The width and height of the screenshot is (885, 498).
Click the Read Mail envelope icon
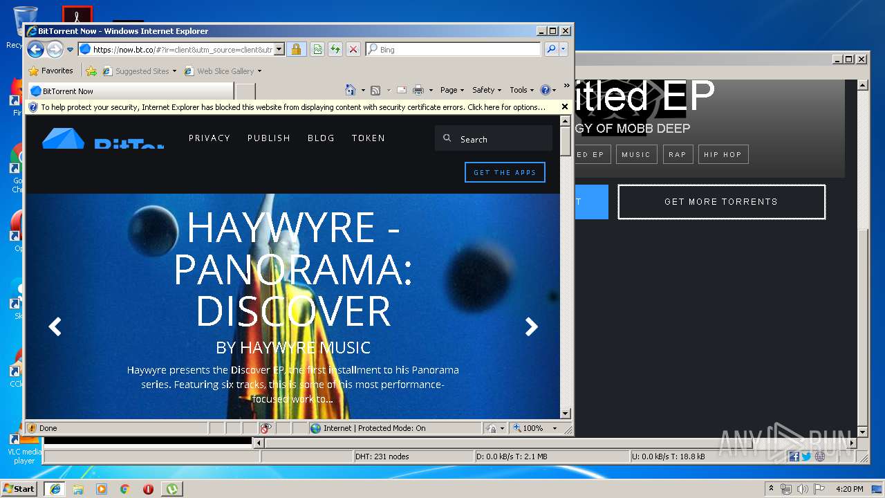401,90
